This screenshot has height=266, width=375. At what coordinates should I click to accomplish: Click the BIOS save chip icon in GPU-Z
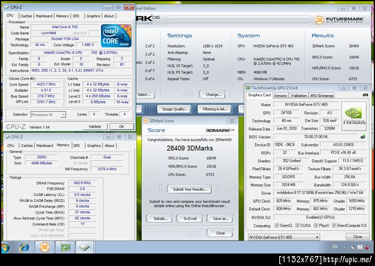click(362, 136)
